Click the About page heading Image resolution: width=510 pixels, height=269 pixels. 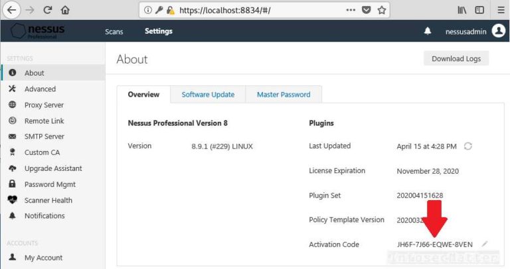click(131, 59)
